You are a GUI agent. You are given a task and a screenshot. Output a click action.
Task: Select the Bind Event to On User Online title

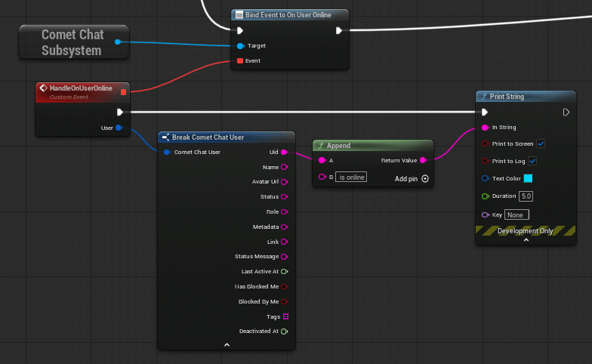pyautogui.click(x=290, y=15)
